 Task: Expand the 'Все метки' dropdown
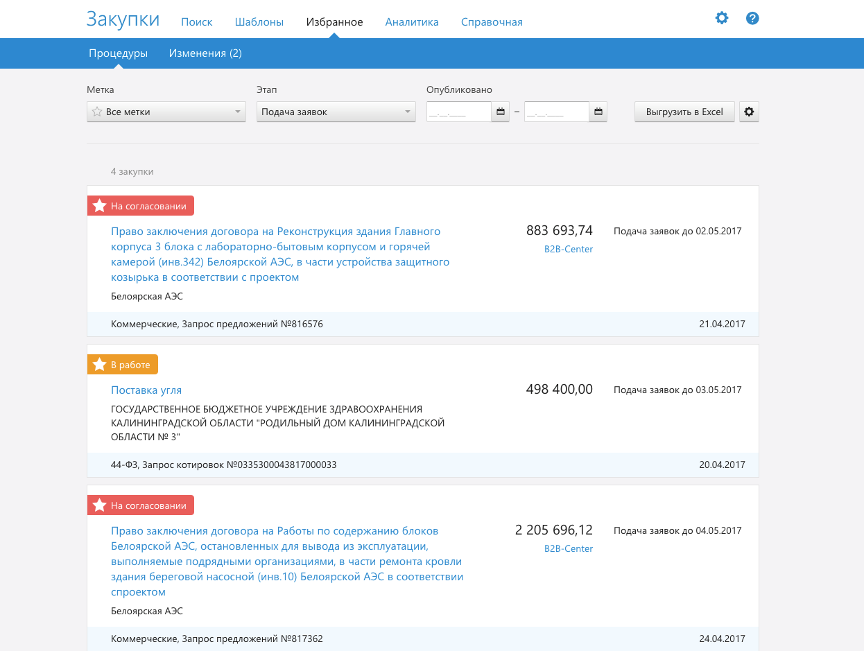pos(166,112)
